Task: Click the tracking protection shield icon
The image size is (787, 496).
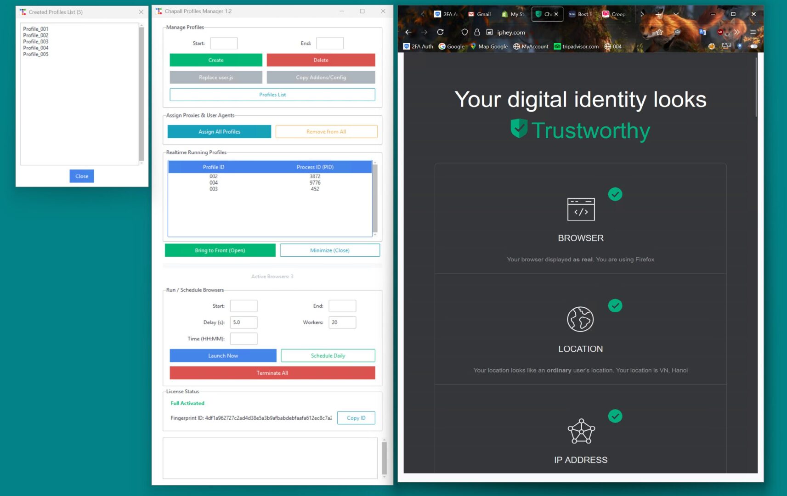Action: tap(464, 32)
